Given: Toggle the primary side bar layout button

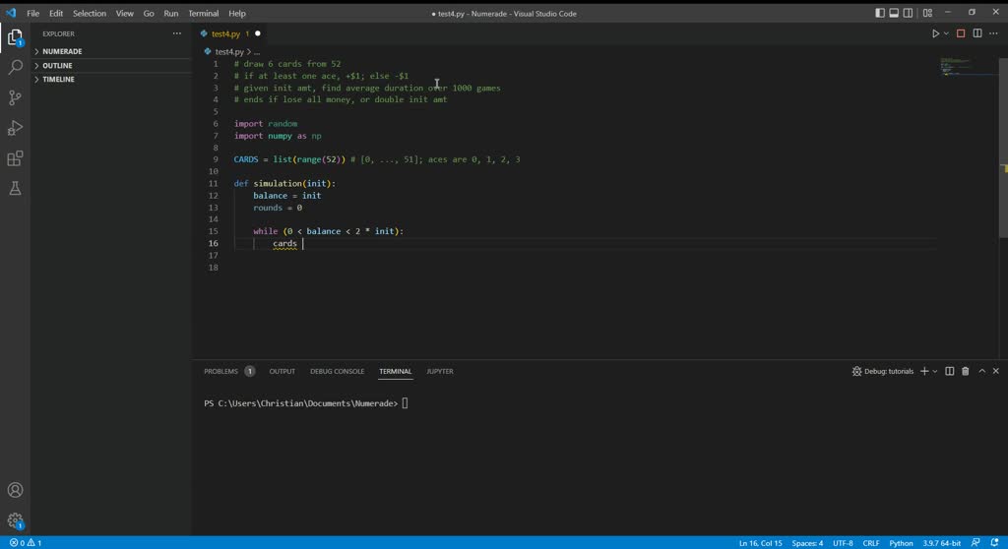Looking at the screenshot, I should click(880, 13).
